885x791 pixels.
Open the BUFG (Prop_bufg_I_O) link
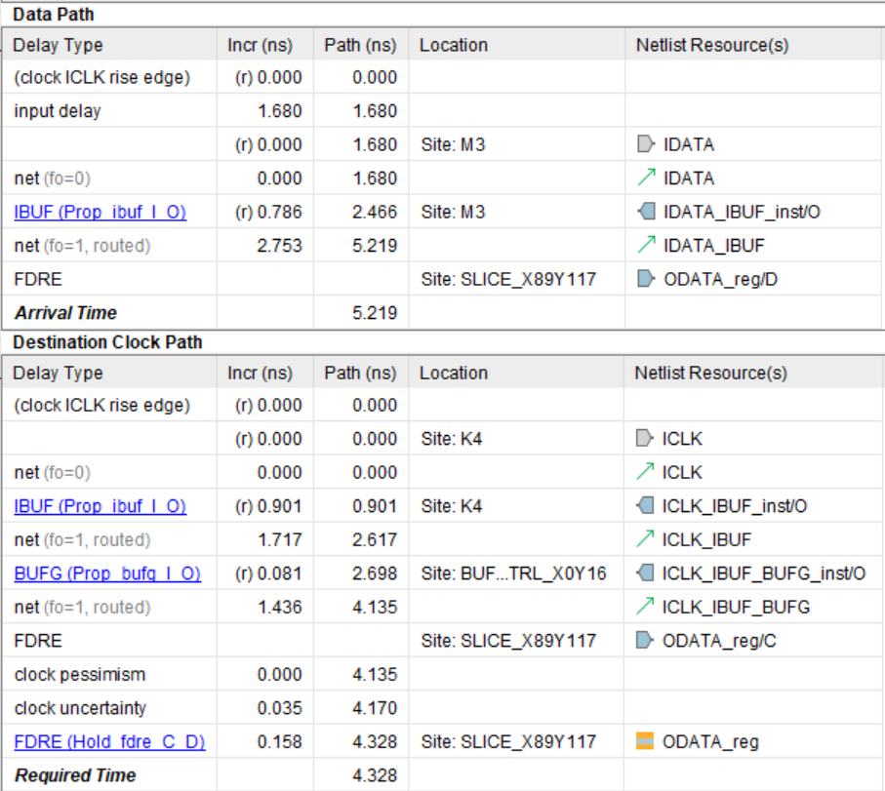tap(106, 573)
